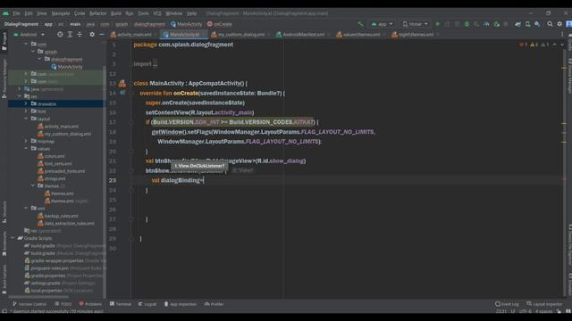Image resolution: width=572 pixels, height=321 pixels.
Task: Open TODO tool button
Action: tap(63, 304)
